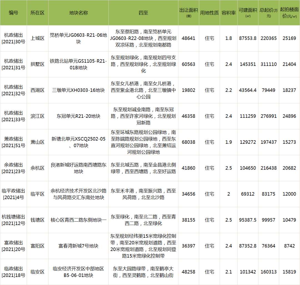Image resolution: width=300 pixels, height=285 pixels.
Task: Click total starting price 311110
Action: coord(269,64)
